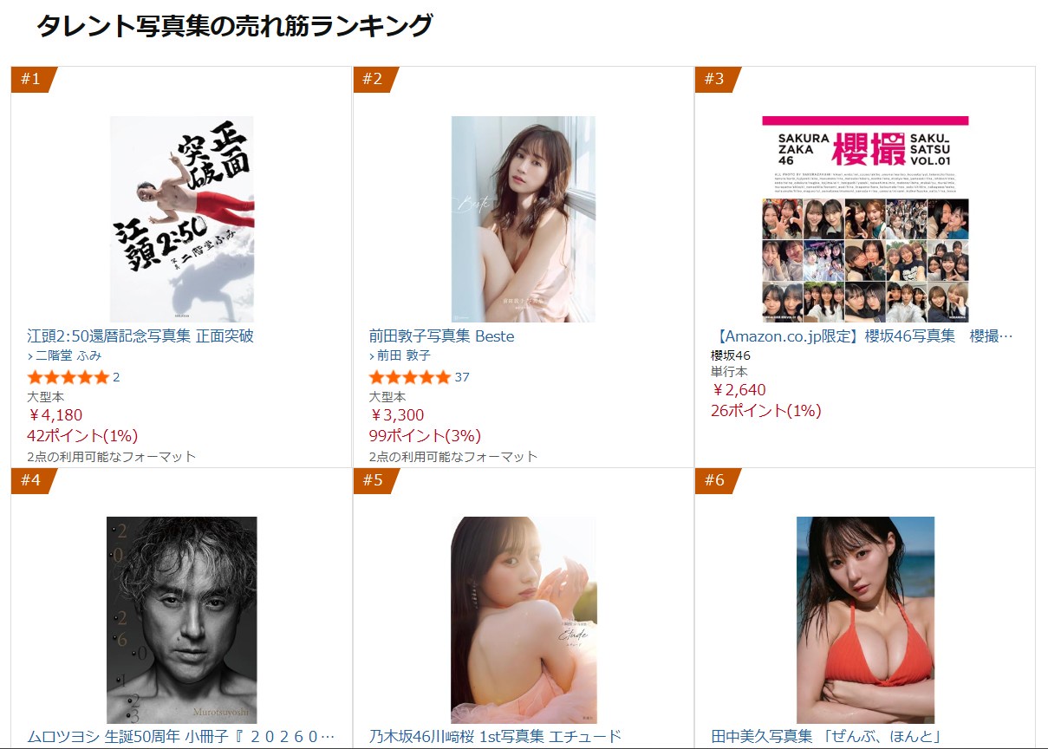This screenshot has width=1048, height=749.
Task: Open ムロツヨシ 生誕50周年 小冊子 title link
Action: click(181, 736)
